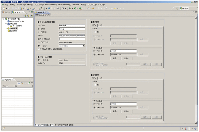The height and width of the screenshot is (132, 199).
Task: Enable 使う checkbox under 要求電文 標準
Action: [95, 32]
